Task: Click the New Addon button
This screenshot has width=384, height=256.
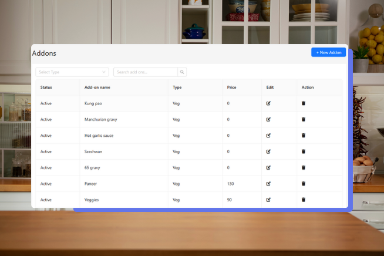Action: [x=328, y=53]
